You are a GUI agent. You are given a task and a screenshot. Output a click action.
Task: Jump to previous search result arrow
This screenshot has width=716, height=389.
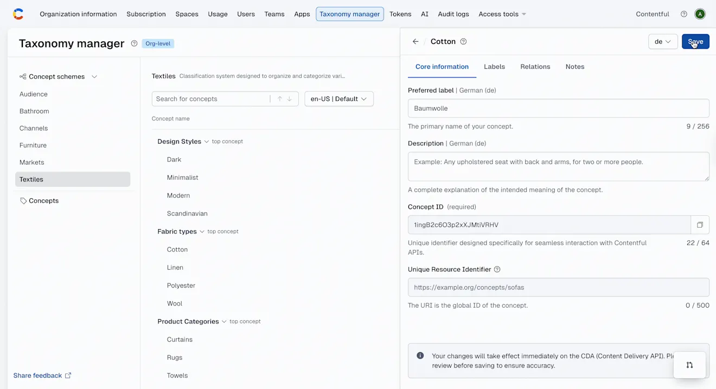[280, 99]
